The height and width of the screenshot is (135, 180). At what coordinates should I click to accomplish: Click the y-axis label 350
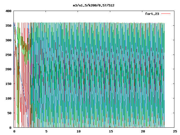[8, 26]
